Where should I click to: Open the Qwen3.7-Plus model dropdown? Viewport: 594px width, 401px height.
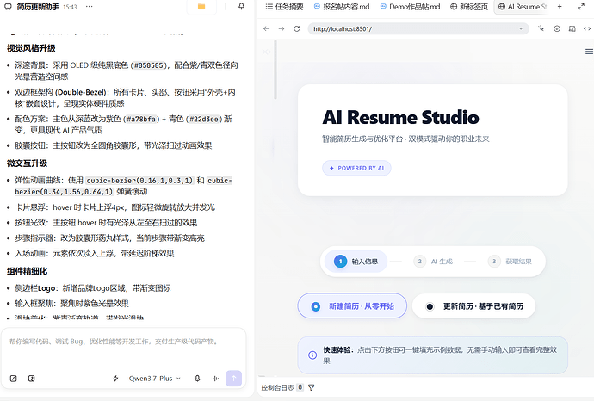(155, 379)
